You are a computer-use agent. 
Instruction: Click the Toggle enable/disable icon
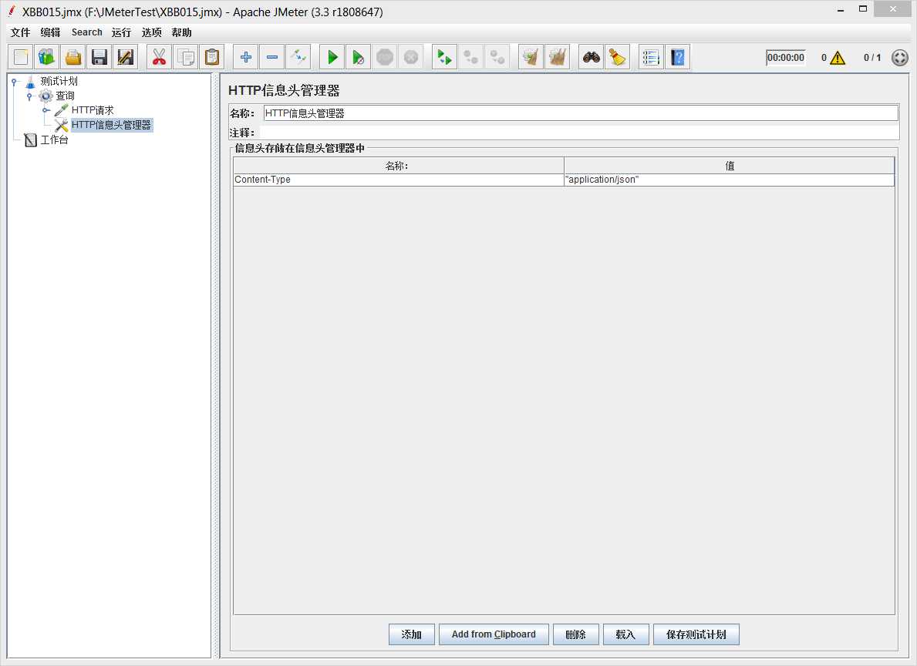[298, 57]
